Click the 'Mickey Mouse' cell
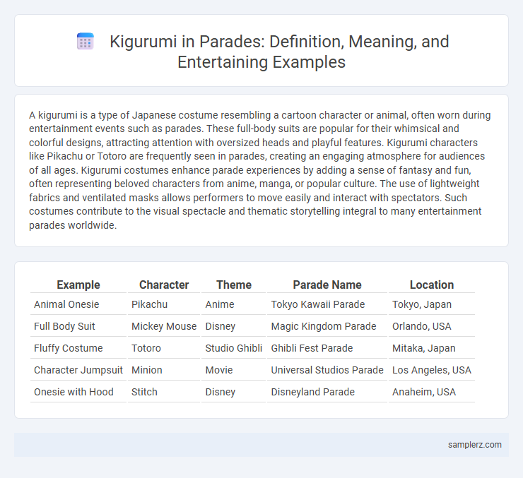 (164, 326)
